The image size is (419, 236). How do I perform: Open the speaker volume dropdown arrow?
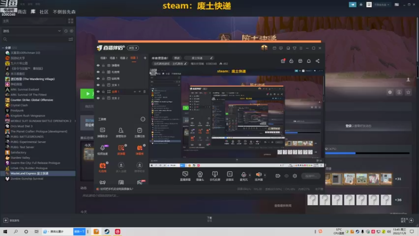pos(265,175)
